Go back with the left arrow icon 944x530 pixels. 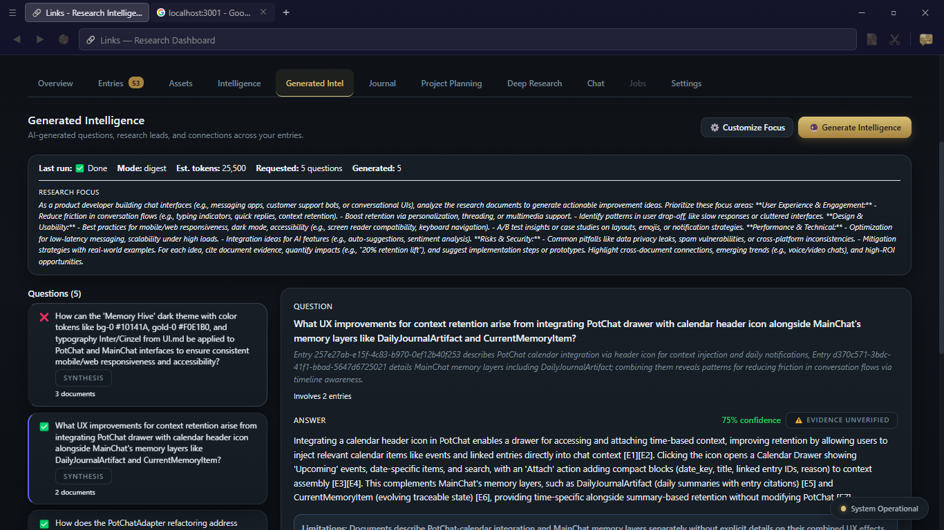pyautogui.click(x=17, y=39)
